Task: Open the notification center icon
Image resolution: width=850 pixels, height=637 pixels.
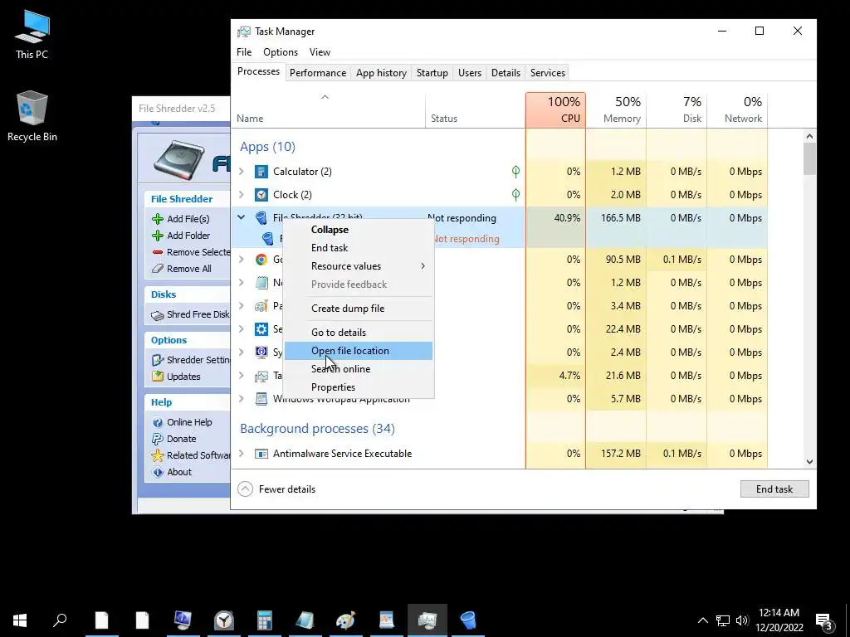Action: 824,620
